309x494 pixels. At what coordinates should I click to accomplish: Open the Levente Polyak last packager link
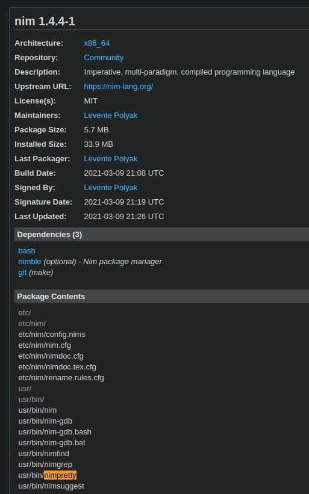[x=111, y=158]
